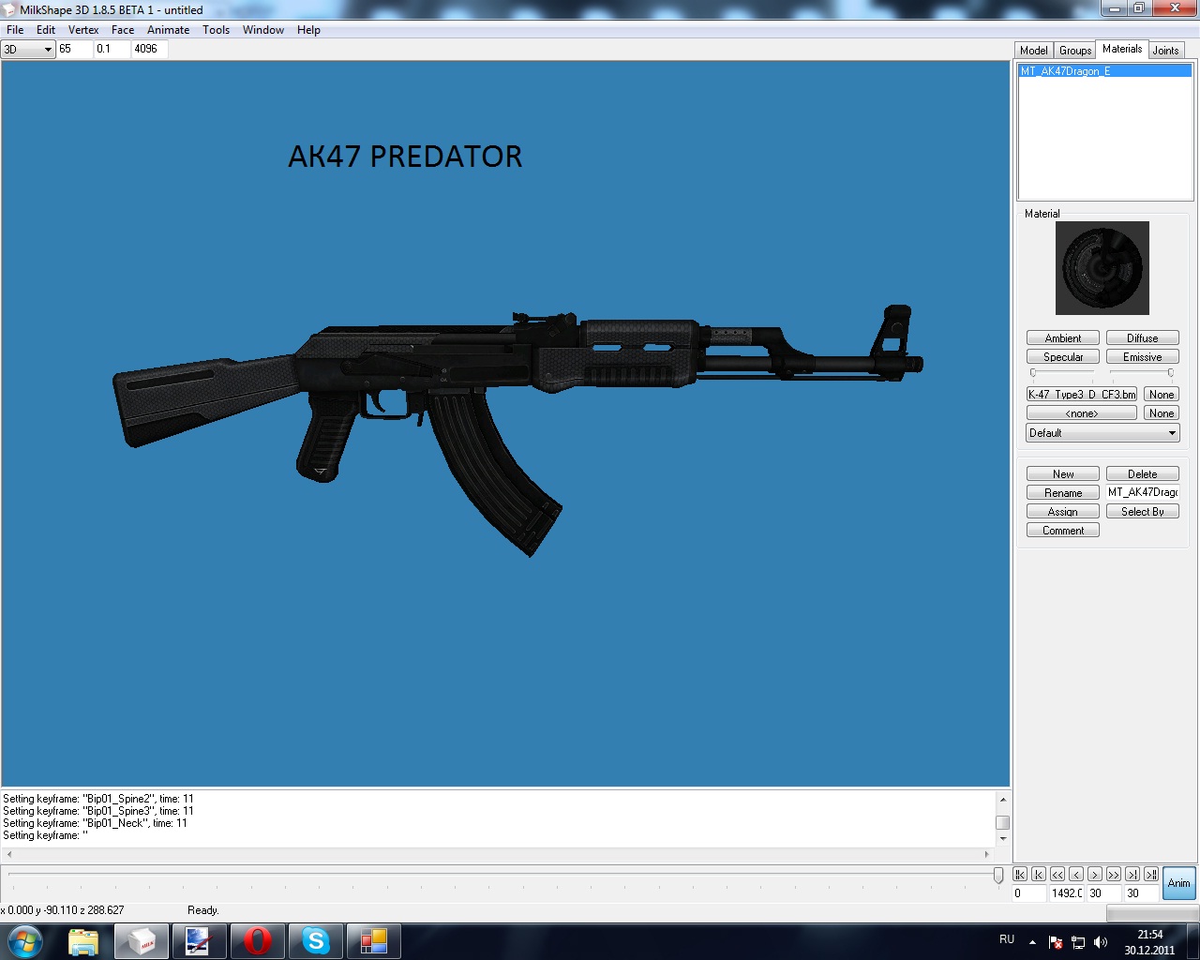Click the message log vertical scrollbar thumb
Screen dimensions: 1200x960
(x=1002, y=822)
